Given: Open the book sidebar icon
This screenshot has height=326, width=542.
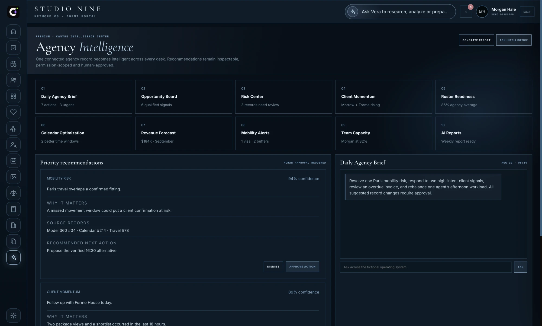Looking at the screenshot, I should coord(13,209).
